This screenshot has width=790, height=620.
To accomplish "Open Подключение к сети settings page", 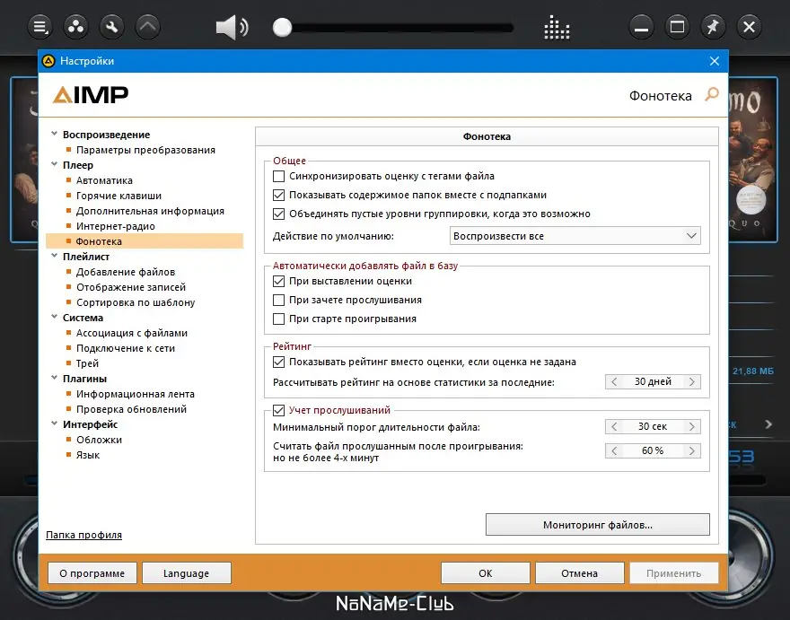I will tap(126, 348).
